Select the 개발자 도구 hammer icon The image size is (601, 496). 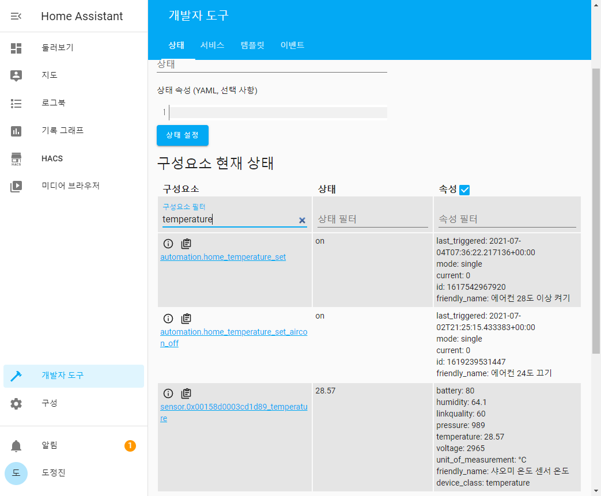pyautogui.click(x=16, y=376)
